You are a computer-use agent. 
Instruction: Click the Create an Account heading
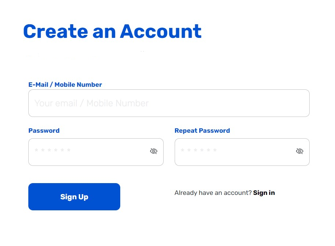(x=112, y=31)
